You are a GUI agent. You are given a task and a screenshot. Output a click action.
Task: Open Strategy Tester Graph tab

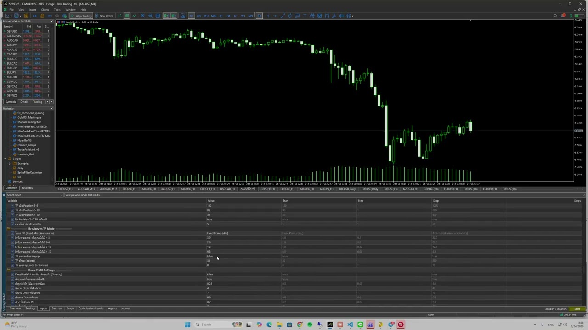click(x=70, y=308)
